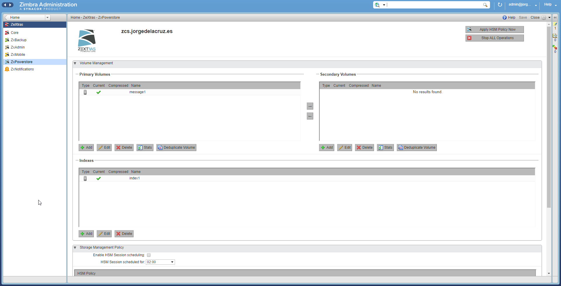Open the second status icon in right strip
This screenshot has height=286, width=561.
click(x=555, y=36)
